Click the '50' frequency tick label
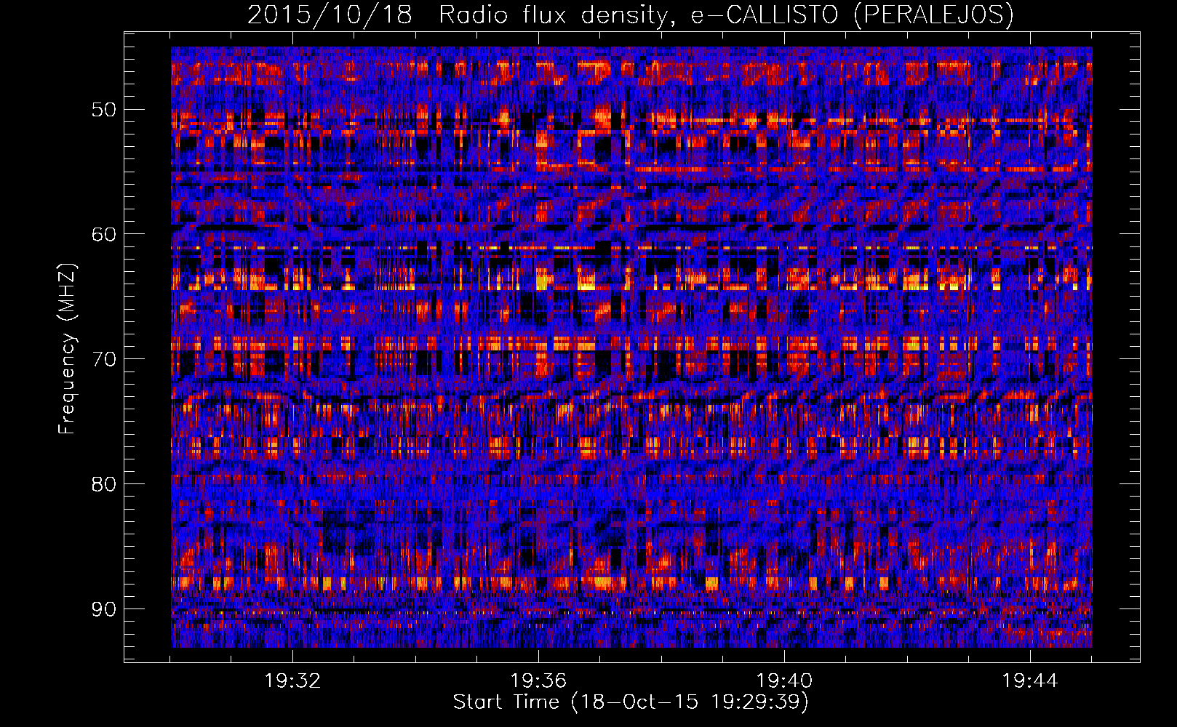This screenshot has height=727, width=1177. pos(103,110)
